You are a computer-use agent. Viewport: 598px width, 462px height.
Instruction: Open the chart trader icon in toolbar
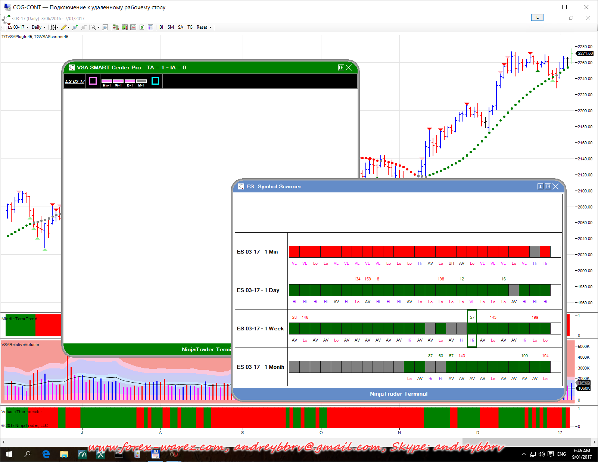click(x=116, y=27)
